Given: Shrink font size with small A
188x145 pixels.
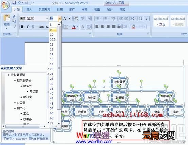Looking at the screenshot, I should point(70,19).
